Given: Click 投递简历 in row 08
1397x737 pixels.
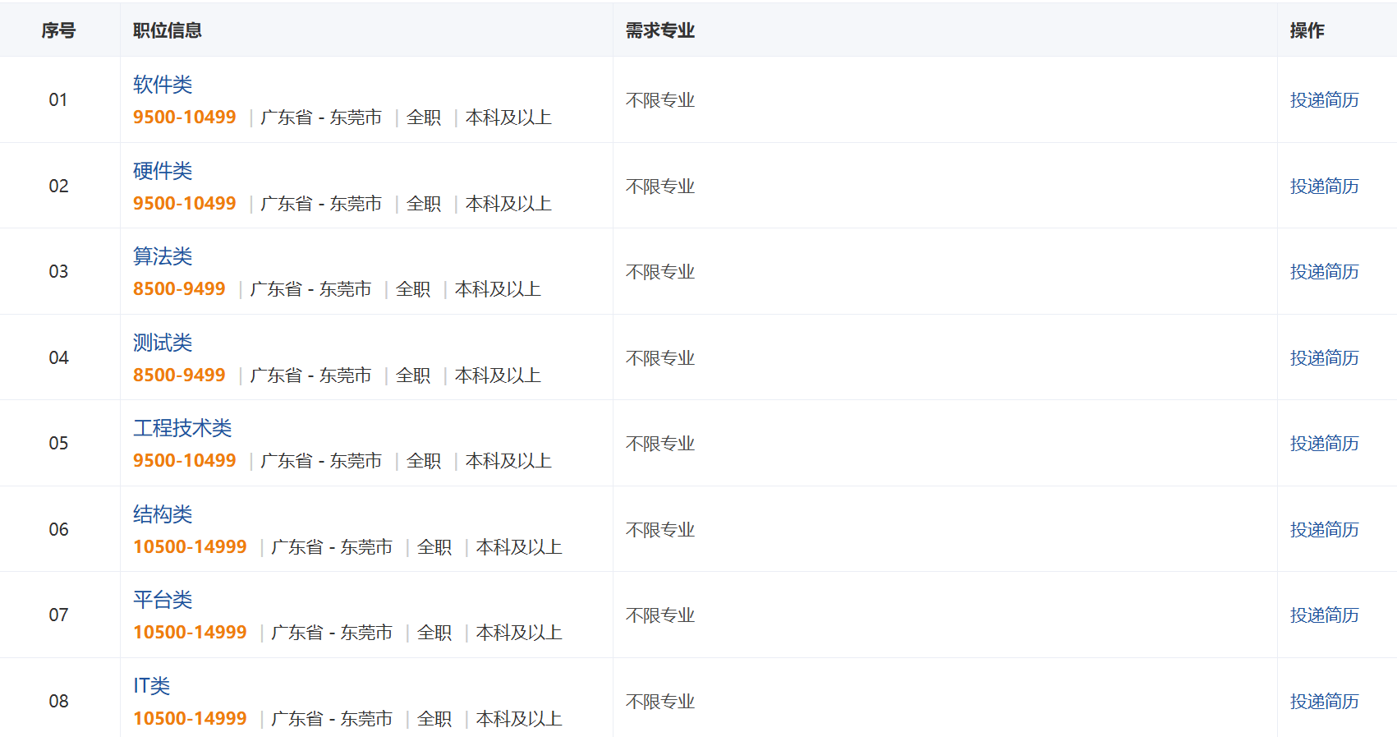Looking at the screenshot, I should [x=1324, y=702].
